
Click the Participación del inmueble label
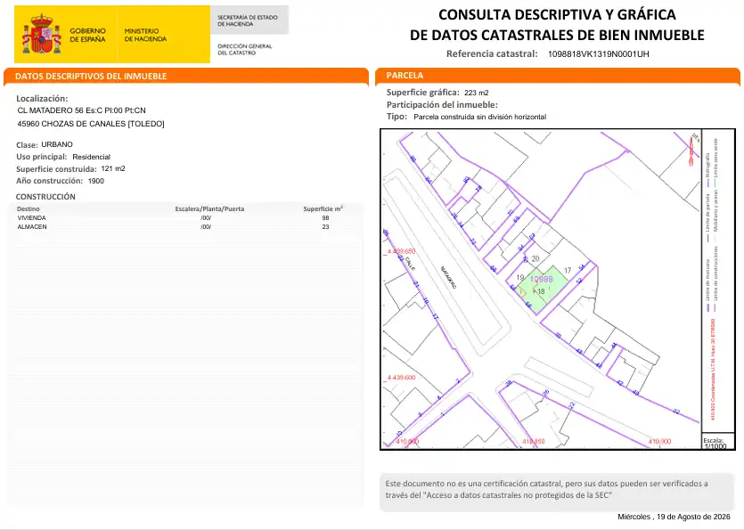442,105
